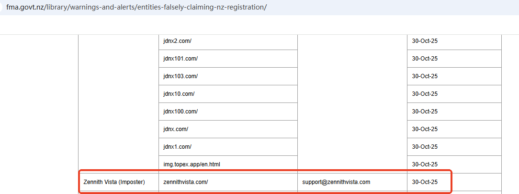Click the date next to jdnx101.com/

pyautogui.click(x=425, y=59)
